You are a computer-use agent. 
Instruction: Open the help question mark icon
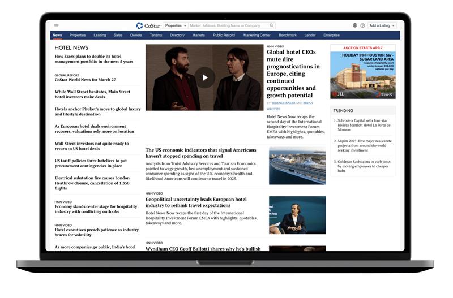(x=362, y=25)
